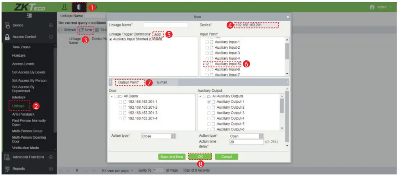Check door 192.168.163.201-3
The width and height of the screenshot is (399, 176).
pos(120,113)
